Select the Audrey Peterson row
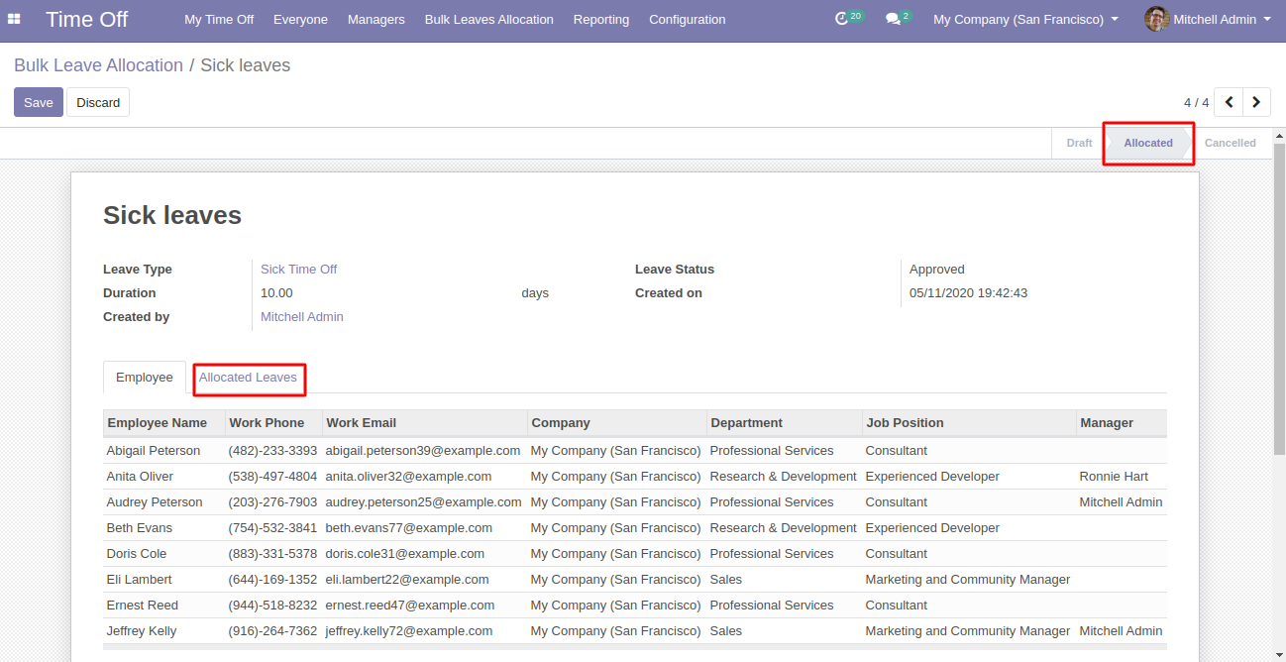The height and width of the screenshot is (662, 1286). pyautogui.click(x=634, y=502)
